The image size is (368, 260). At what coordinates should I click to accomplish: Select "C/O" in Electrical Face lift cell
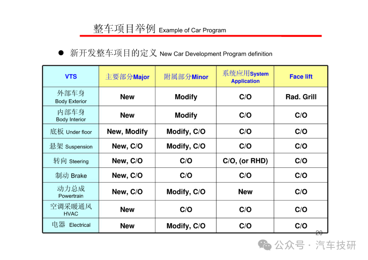coord(301,226)
